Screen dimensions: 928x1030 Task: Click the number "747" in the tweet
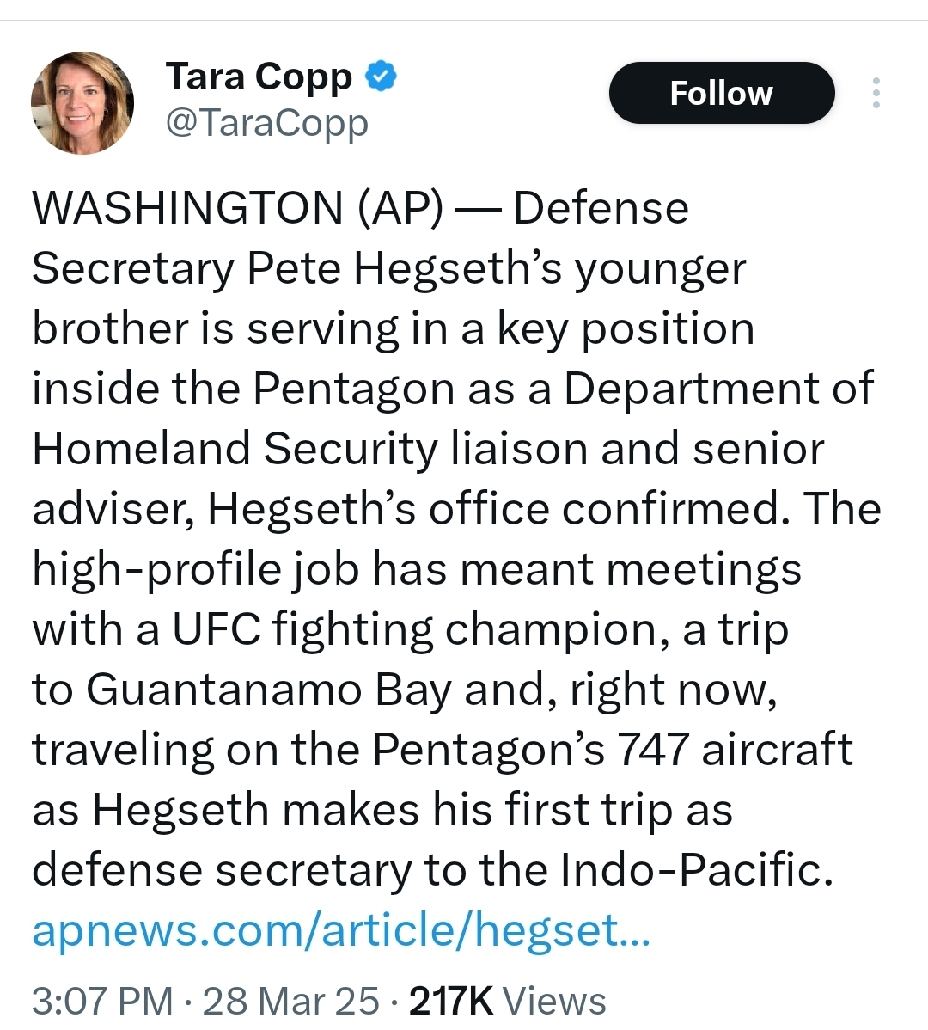[x=652, y=751]
